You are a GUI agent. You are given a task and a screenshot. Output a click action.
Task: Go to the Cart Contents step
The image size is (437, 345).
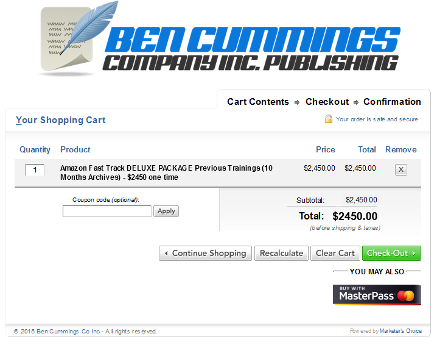258,102
